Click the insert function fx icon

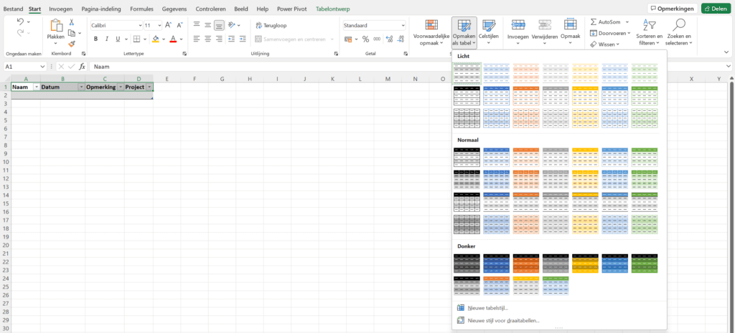pyautogui.click(x=82, y=67)
